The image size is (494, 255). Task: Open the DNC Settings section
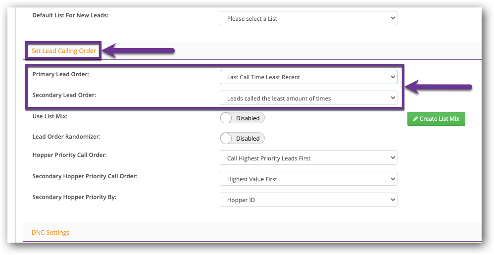point(50,232)
